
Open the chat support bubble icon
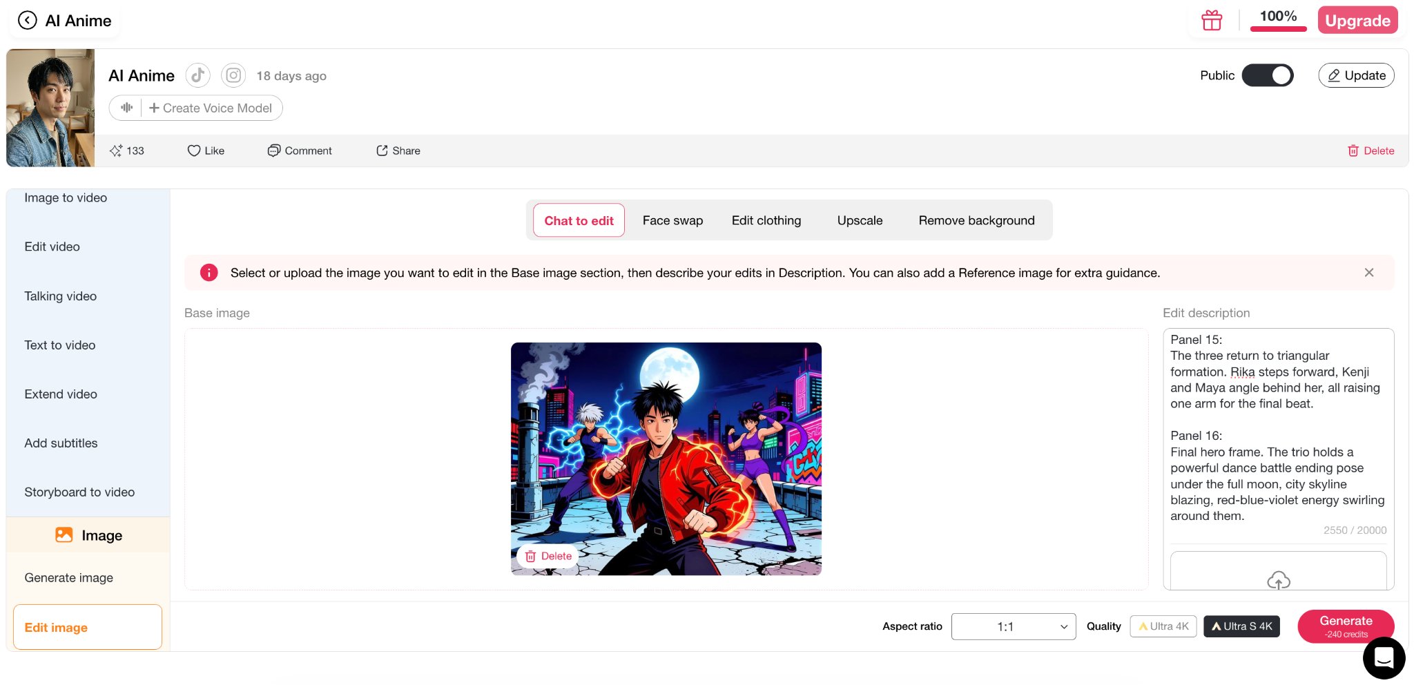(1384, 658)
